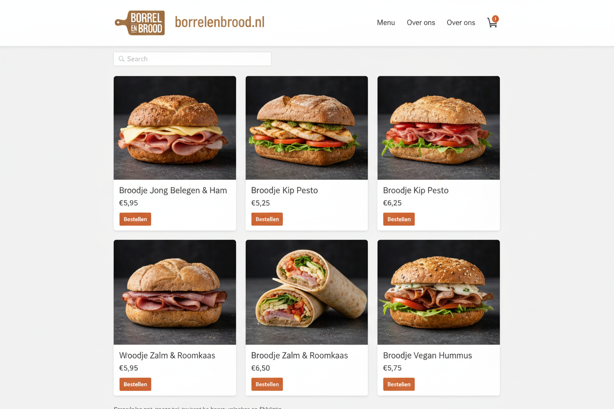Screen dimensions: 614x409
Task: Order the €5,95 Zalm & Roomkaas sandwich
Action: [x=135, y=384]
